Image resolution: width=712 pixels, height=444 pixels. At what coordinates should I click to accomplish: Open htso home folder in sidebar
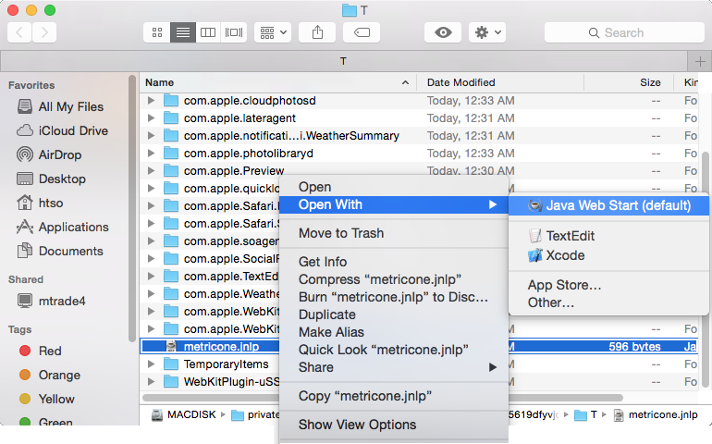coord(40,203)
